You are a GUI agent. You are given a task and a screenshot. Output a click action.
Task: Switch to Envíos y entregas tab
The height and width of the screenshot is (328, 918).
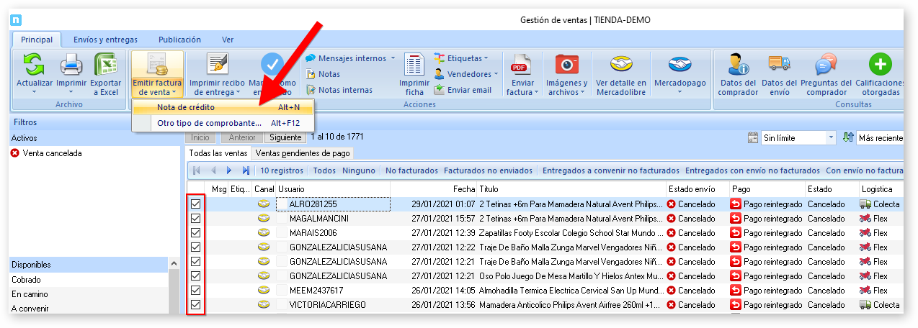(105, 40)
